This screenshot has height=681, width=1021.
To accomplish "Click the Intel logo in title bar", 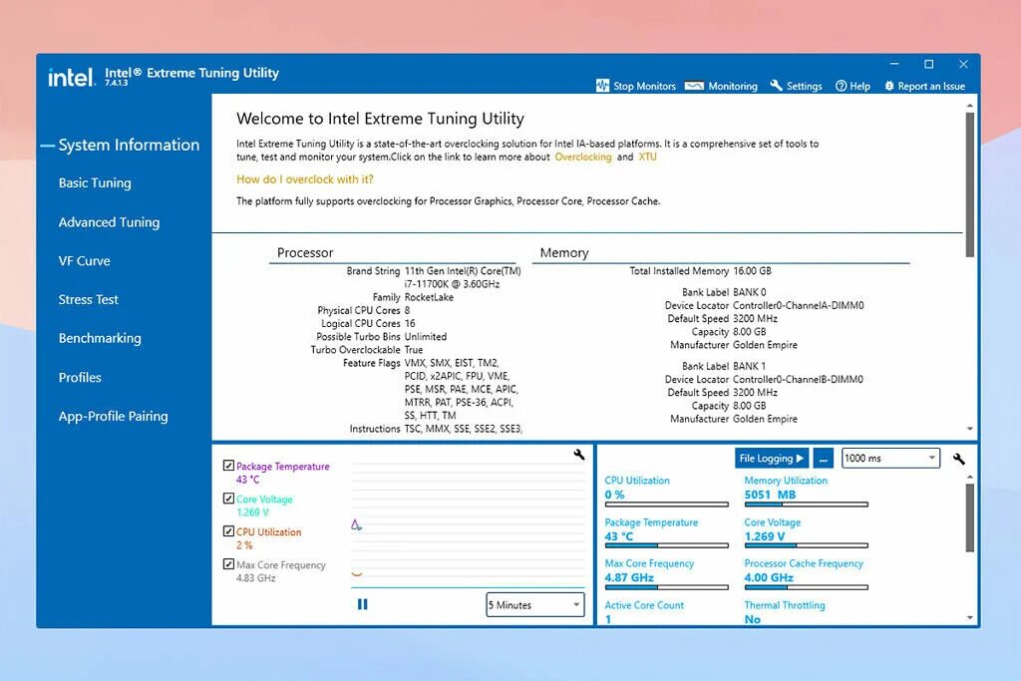I will click(x=72, y=78).
